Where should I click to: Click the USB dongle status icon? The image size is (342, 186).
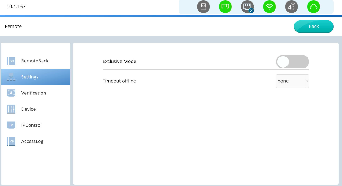(203, 7)
